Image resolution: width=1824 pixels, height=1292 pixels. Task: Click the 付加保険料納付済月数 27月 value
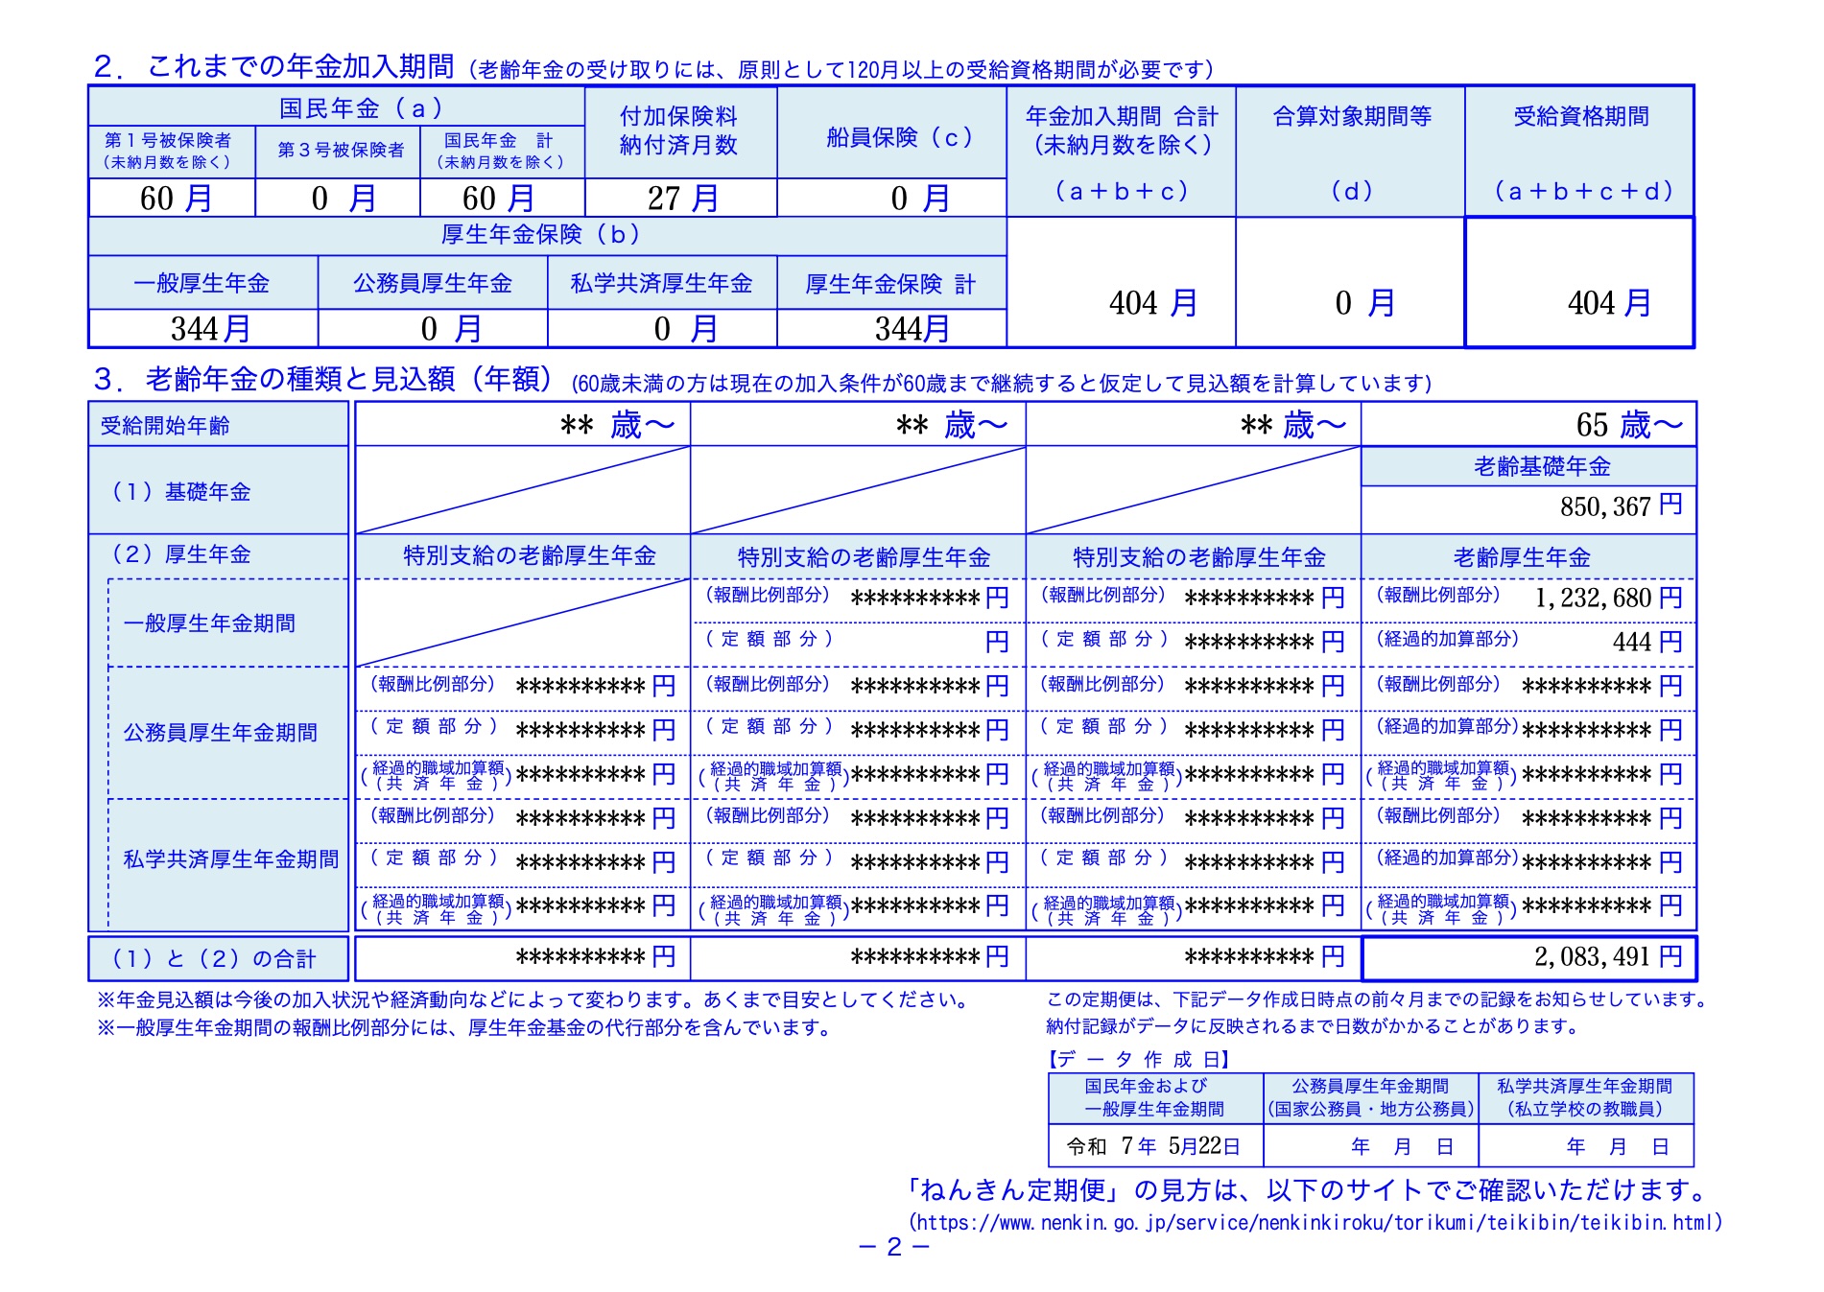(681, 199)
